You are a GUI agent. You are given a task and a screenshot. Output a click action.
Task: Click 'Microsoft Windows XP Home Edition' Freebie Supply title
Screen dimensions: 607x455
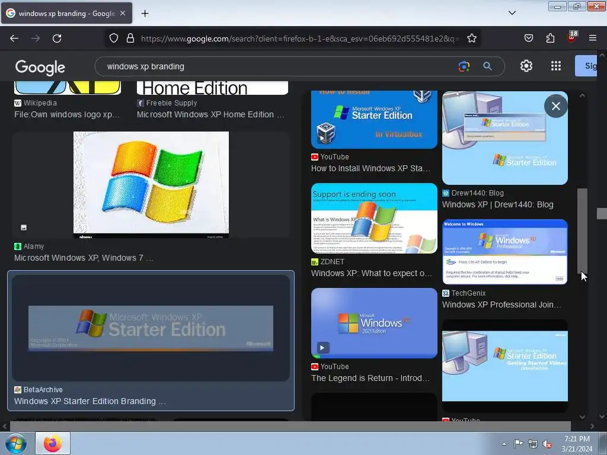tap(210, 114)
